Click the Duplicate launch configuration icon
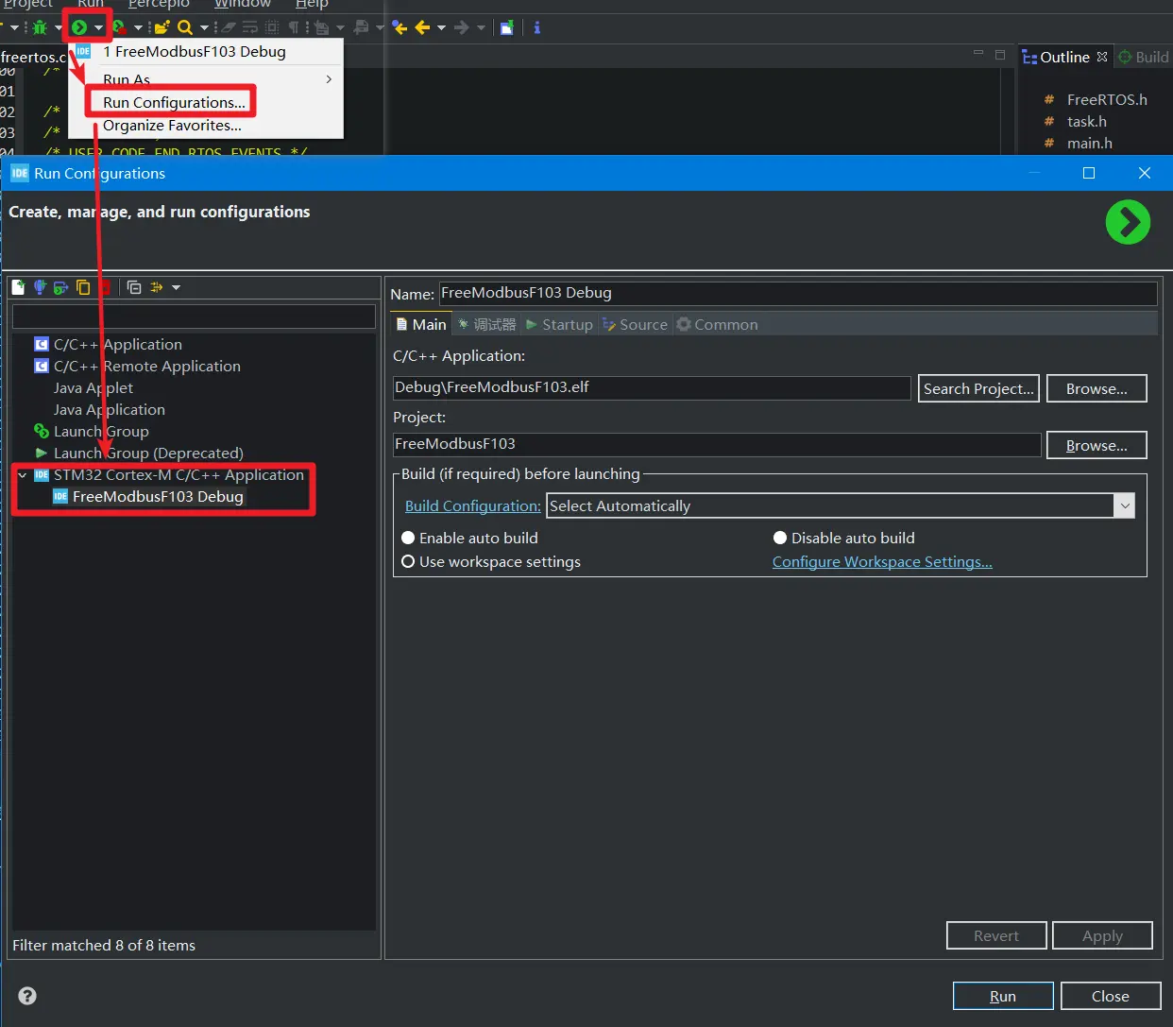 (x=83, y=287)
